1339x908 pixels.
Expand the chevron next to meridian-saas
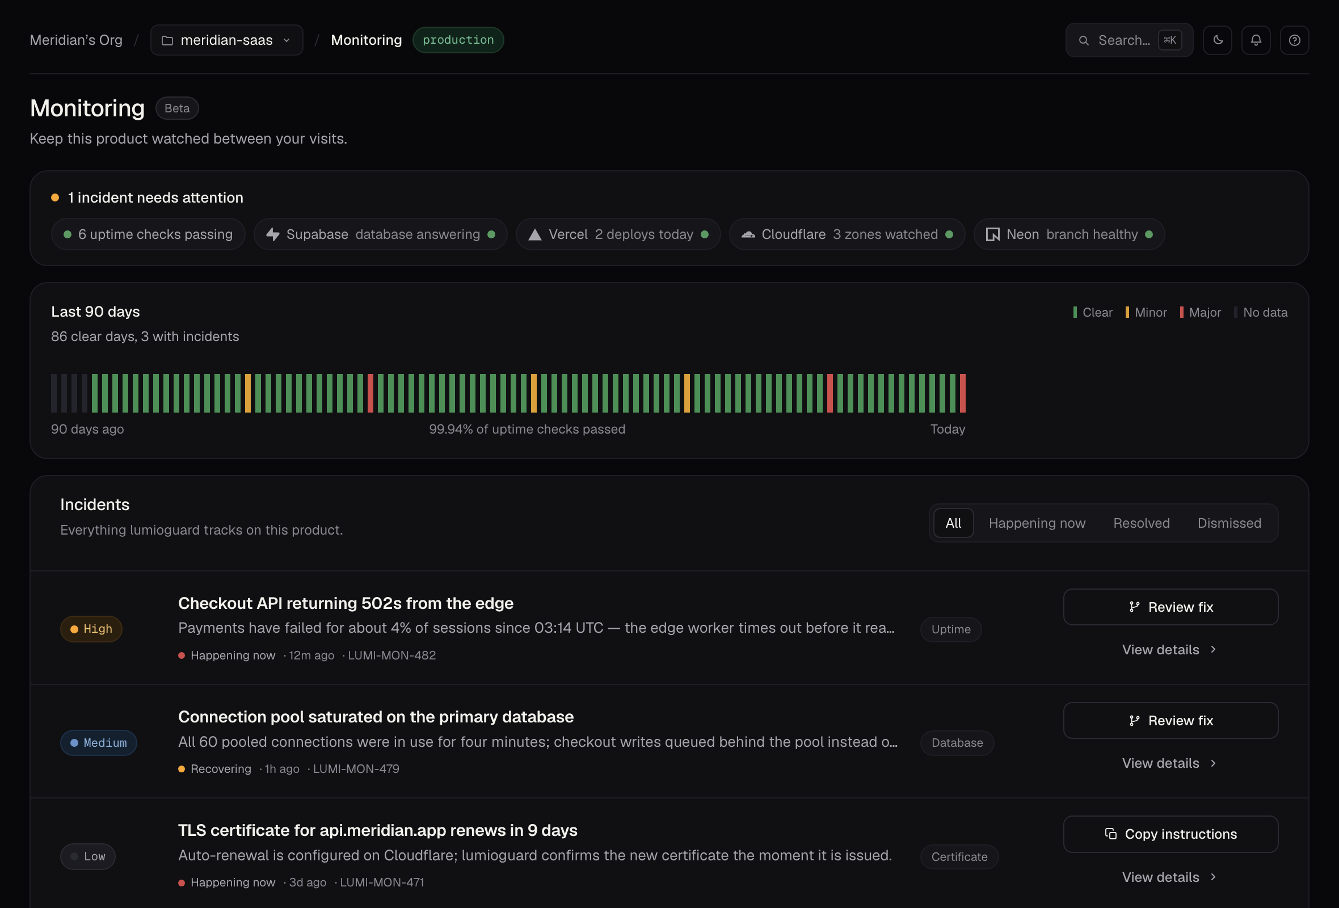[x=287, y=40]
